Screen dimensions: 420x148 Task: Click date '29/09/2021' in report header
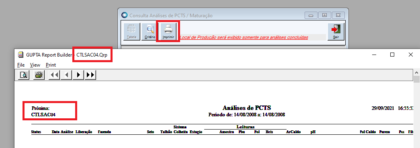tap(383, 108)
